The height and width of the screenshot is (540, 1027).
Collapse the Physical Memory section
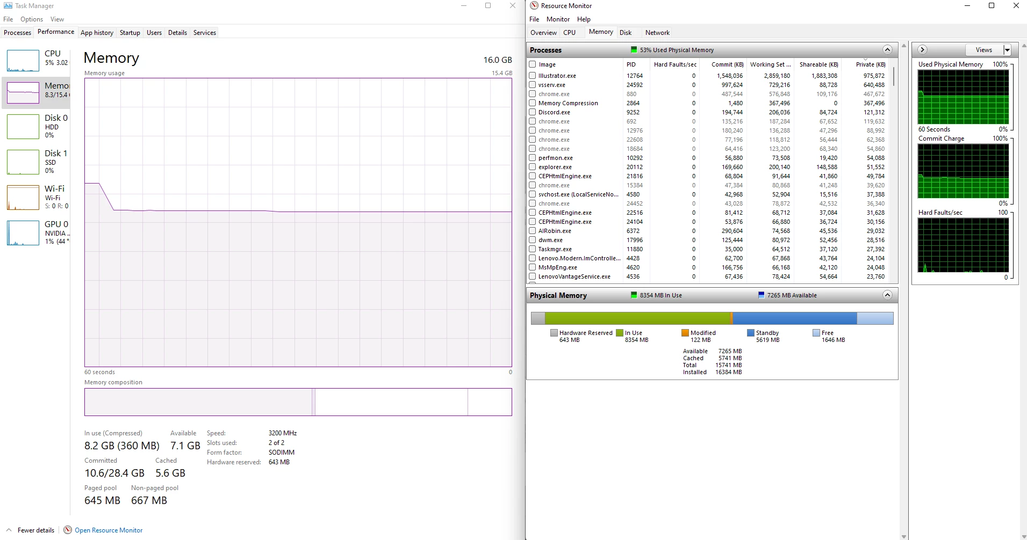887,295
